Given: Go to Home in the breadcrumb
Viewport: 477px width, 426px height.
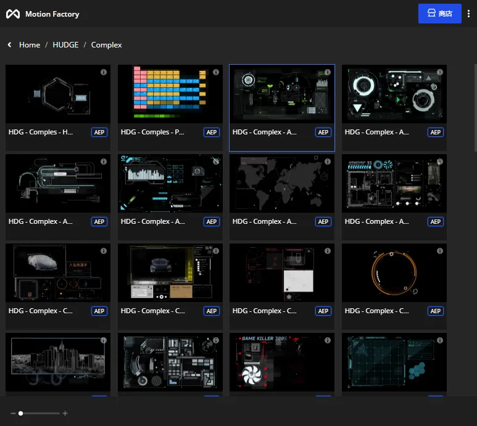Looking at the screenshot, I should pyautogui.click(x=30, y=45).
